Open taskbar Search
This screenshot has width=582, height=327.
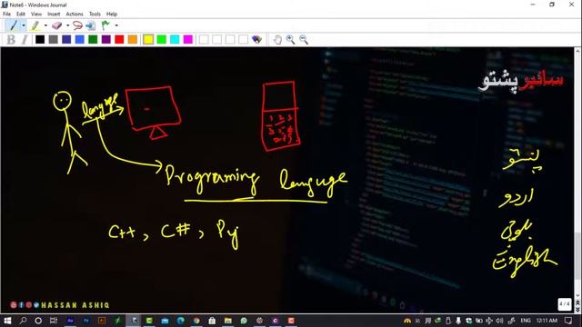tap(23, 321)
